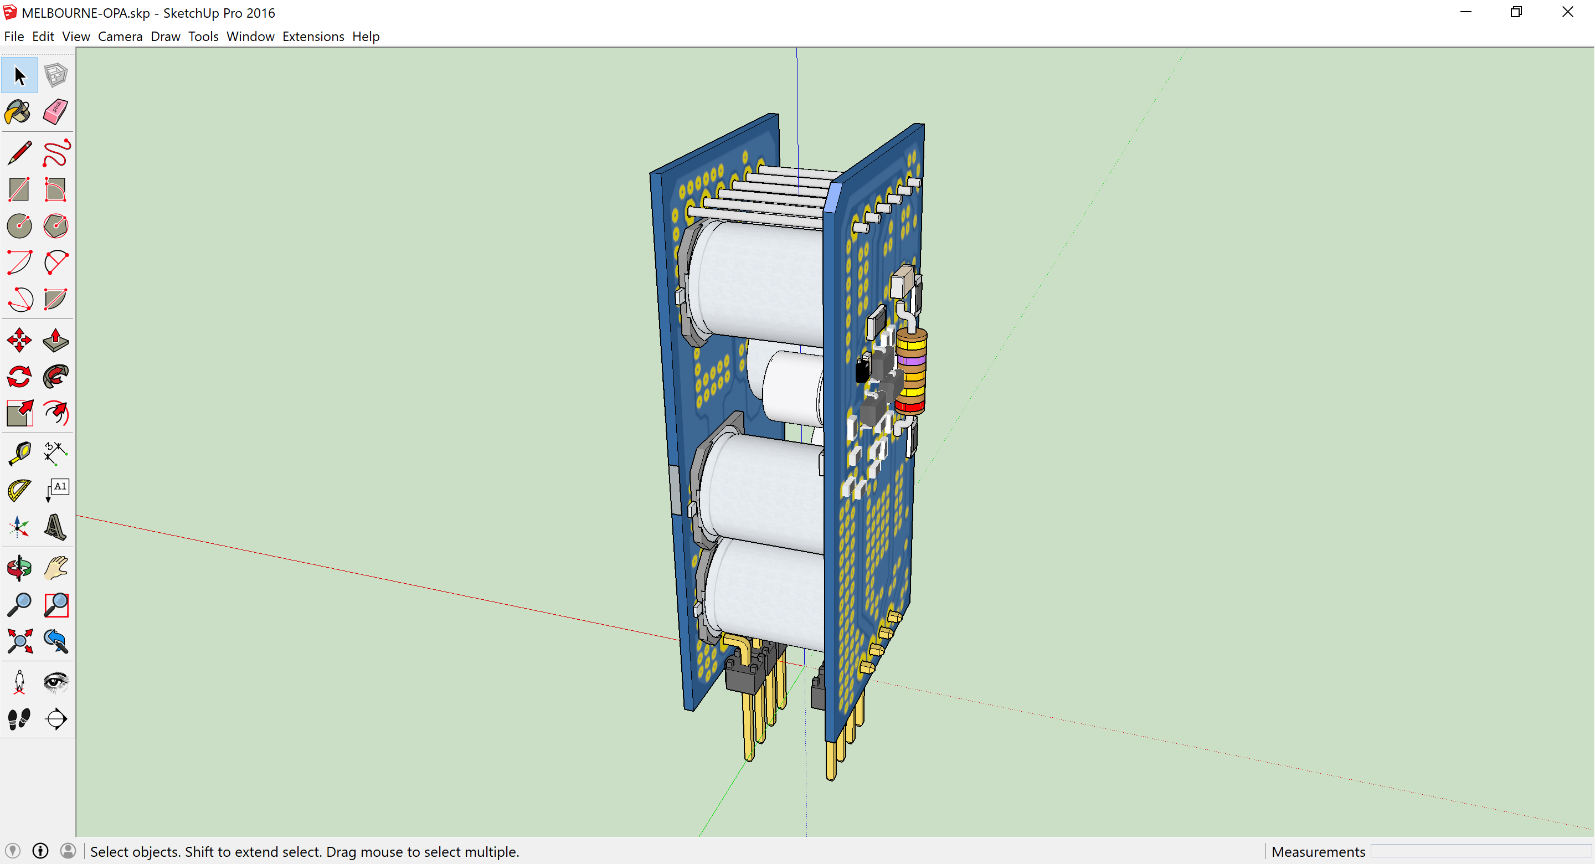The height and width of the screenshot is (864, 1595).
Task: Open the Draw menu
Action: [x=166, y=36]
